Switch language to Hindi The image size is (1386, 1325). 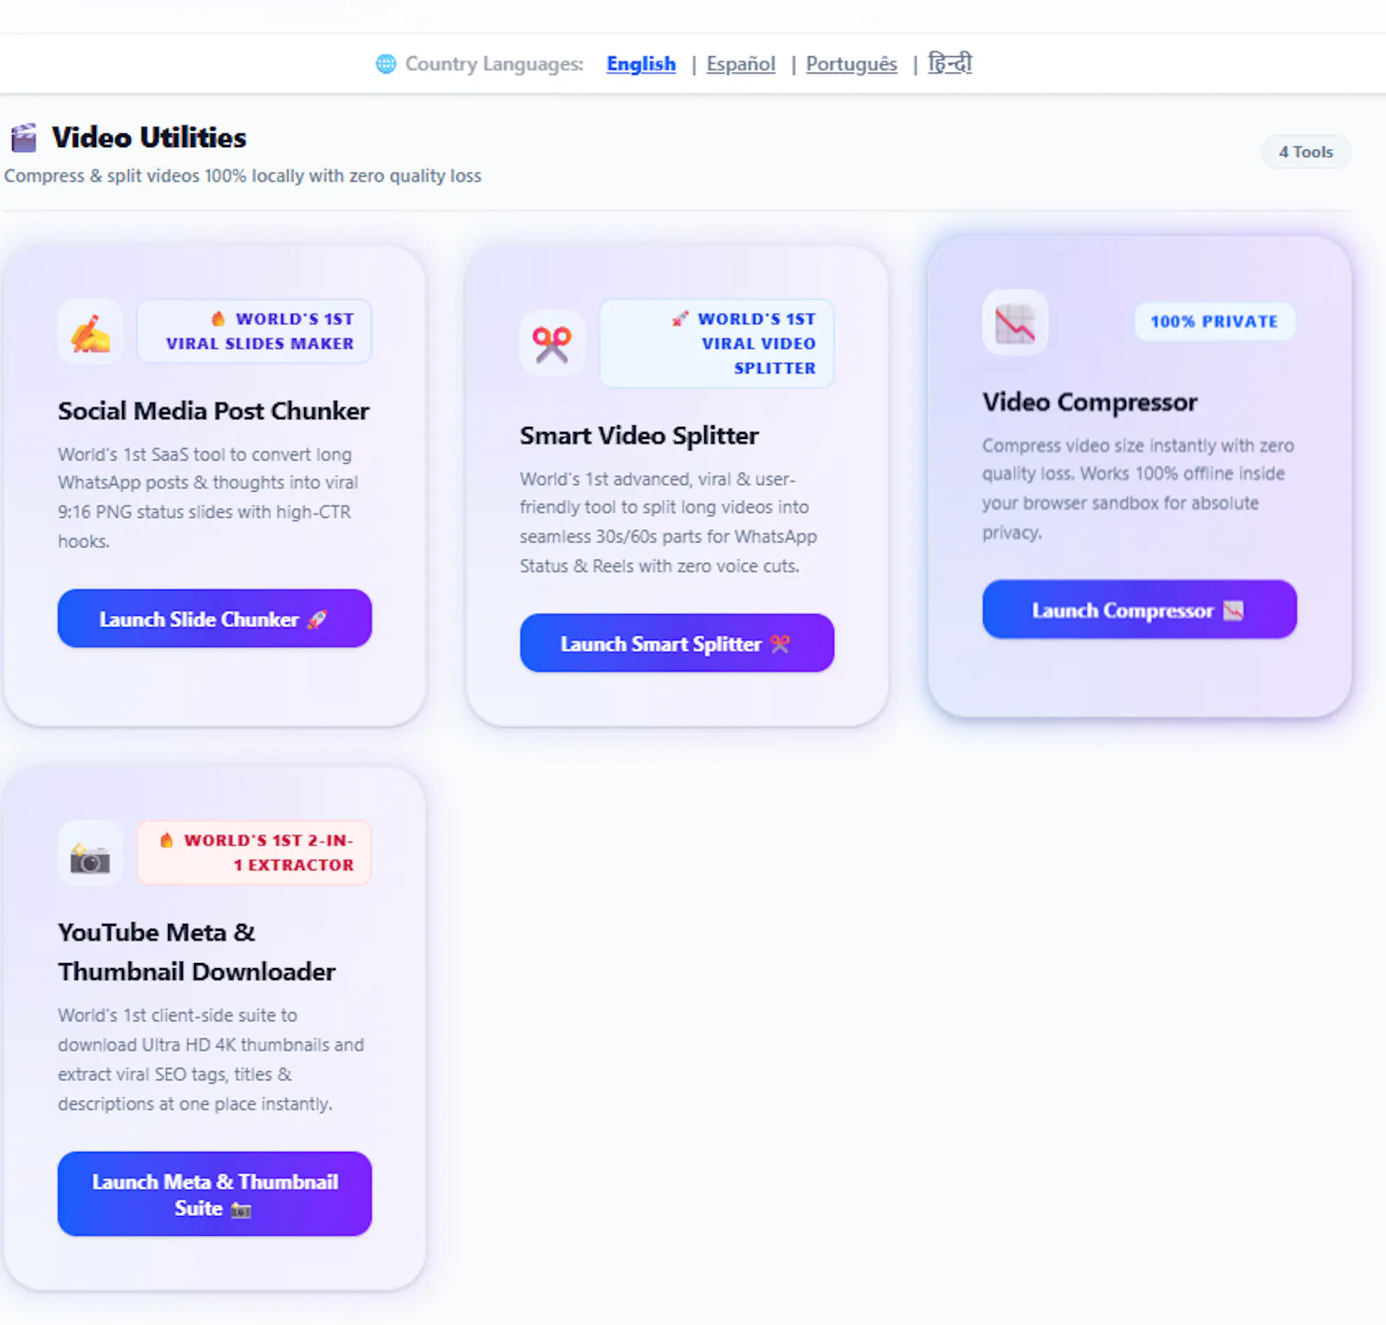point(950,63)
